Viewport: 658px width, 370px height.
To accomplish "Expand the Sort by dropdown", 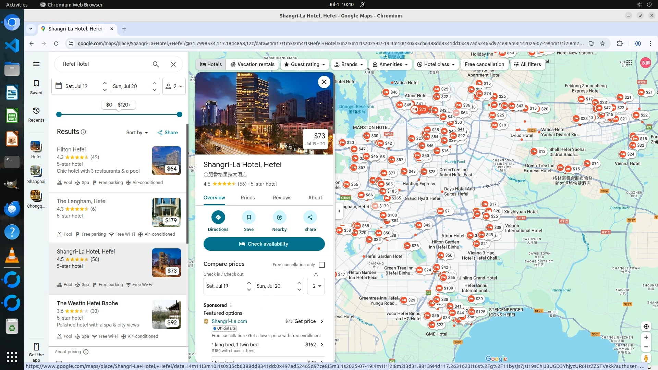I will tap(137, 133).
